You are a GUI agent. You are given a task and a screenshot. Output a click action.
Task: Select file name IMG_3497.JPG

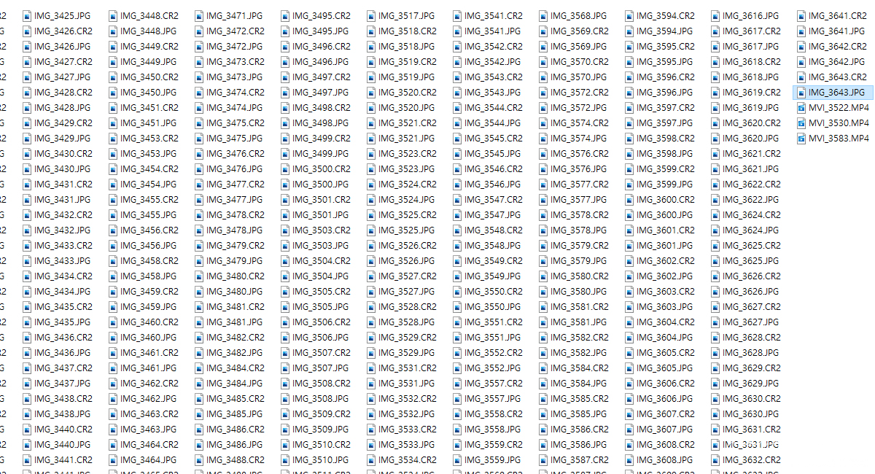click(321, 92)
